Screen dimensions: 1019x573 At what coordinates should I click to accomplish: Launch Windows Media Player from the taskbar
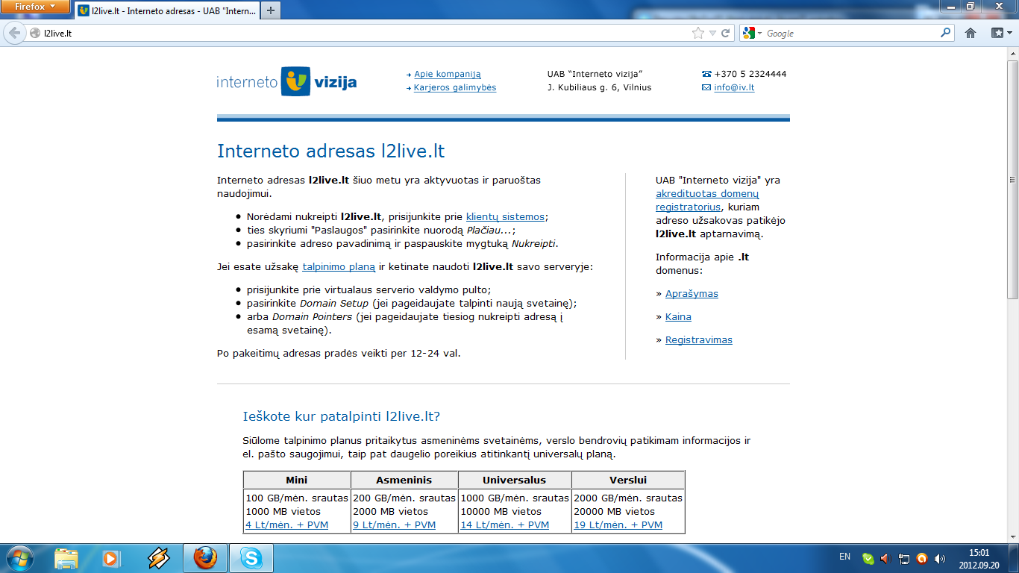(110, 558)
